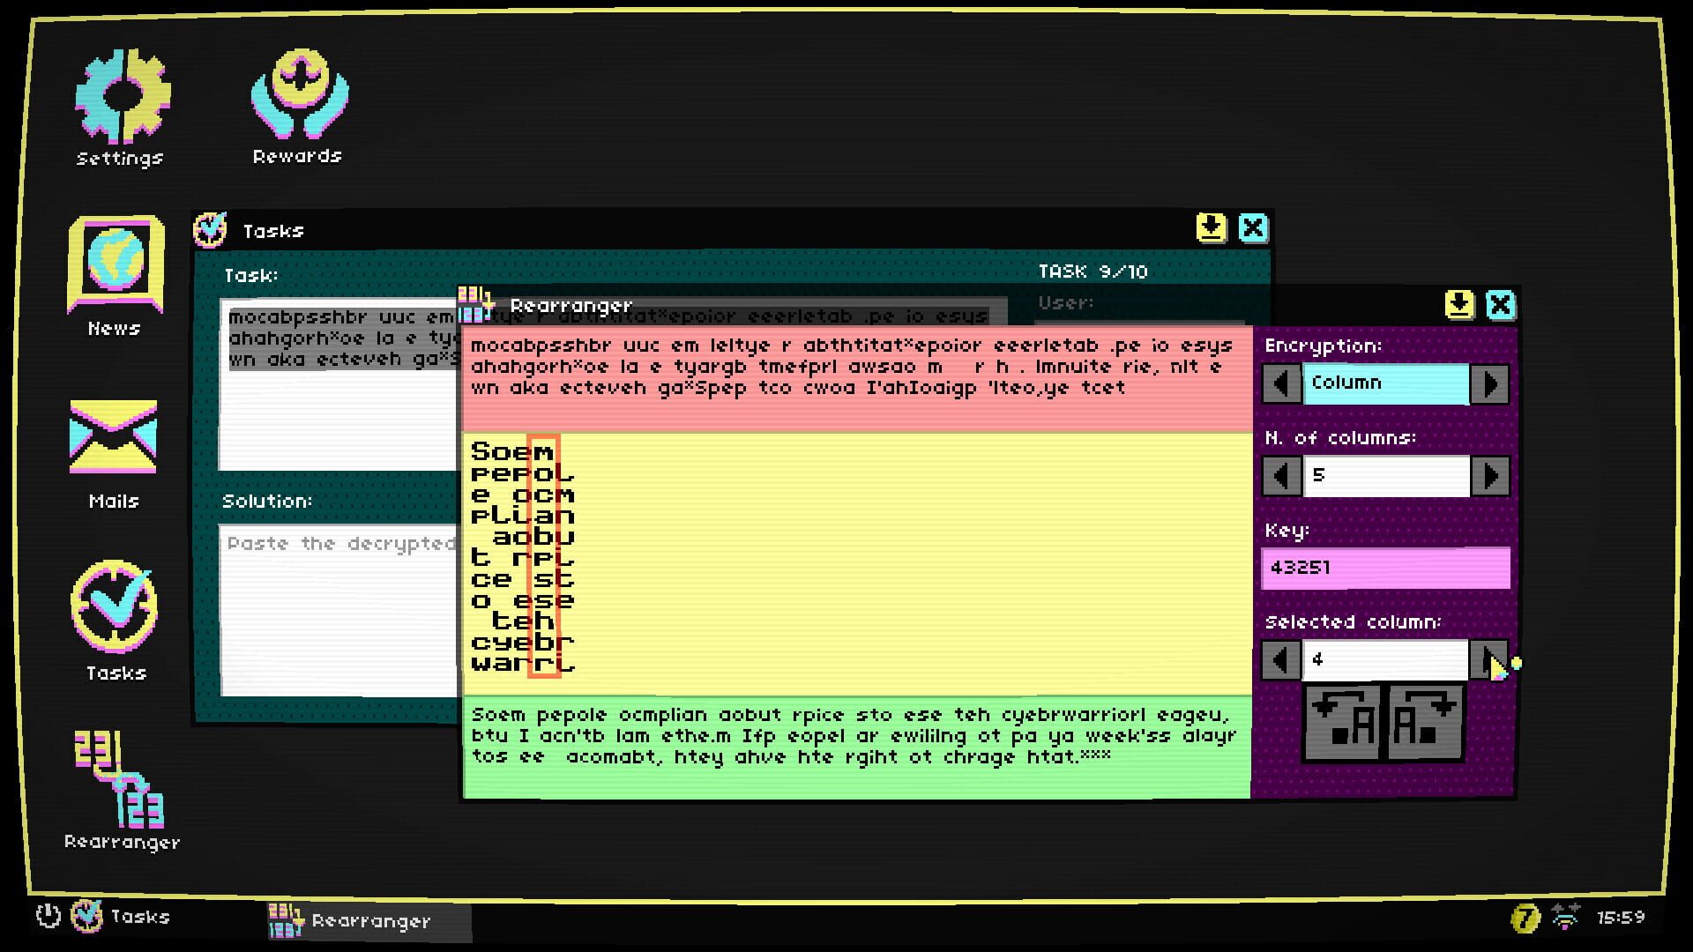Open the Rewards app icon
The width and height of the screenshot is (1693, 952).
coord(297,88)
